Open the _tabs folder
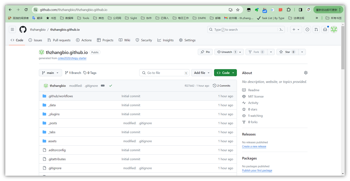Screen dimensions: 350x181 pos(52,132)
